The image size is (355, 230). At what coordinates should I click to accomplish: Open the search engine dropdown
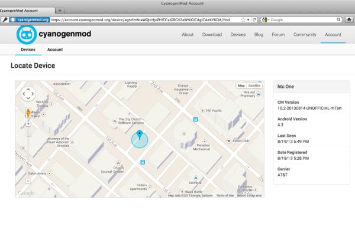pyautogui.click(x=265, y=20)
